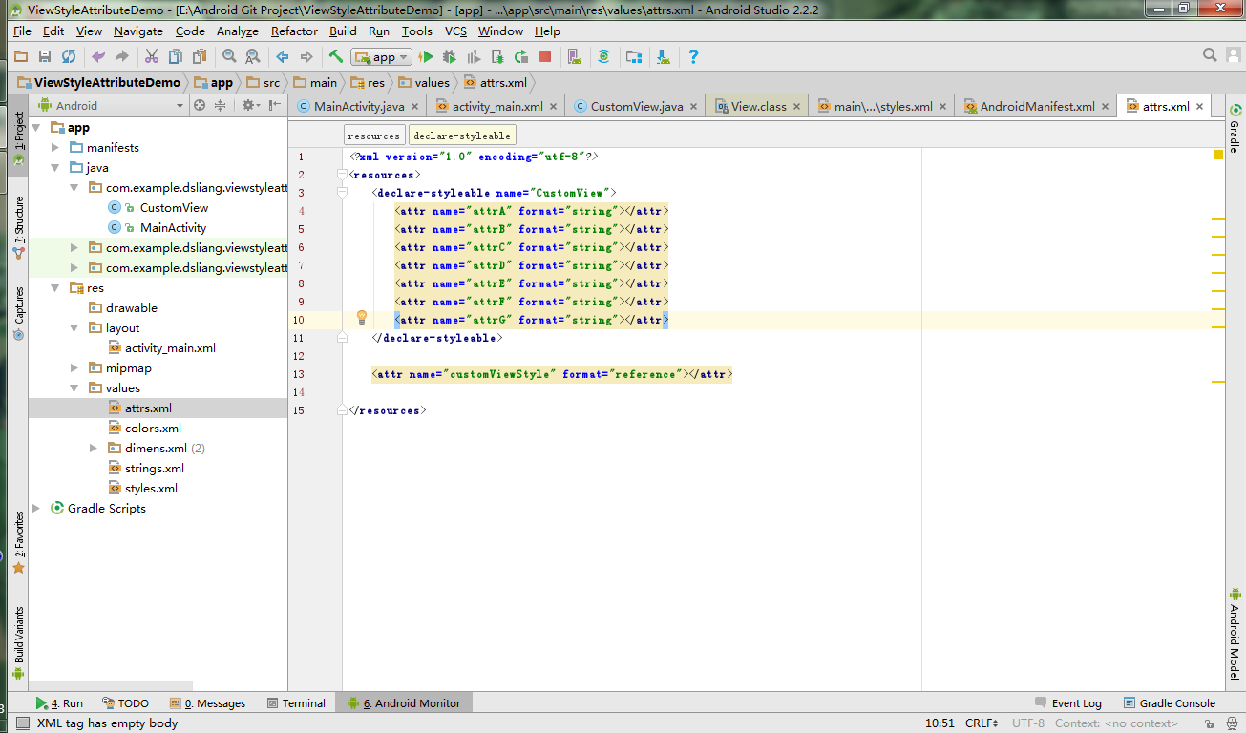Open the Event Log

(x=1067, y=703)
